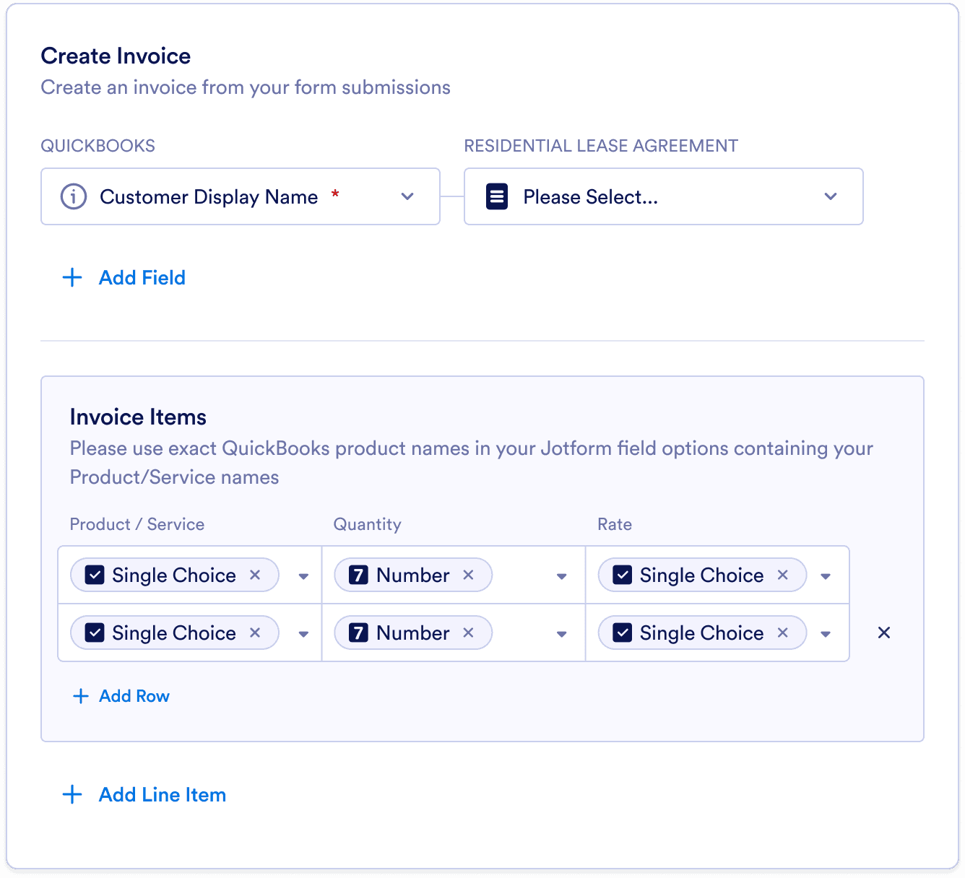The image size is (965, 878).
Task: Toggle the checkbox in first Product Single Choice chip
Action: pyautogui.click(x=93, y=575)
